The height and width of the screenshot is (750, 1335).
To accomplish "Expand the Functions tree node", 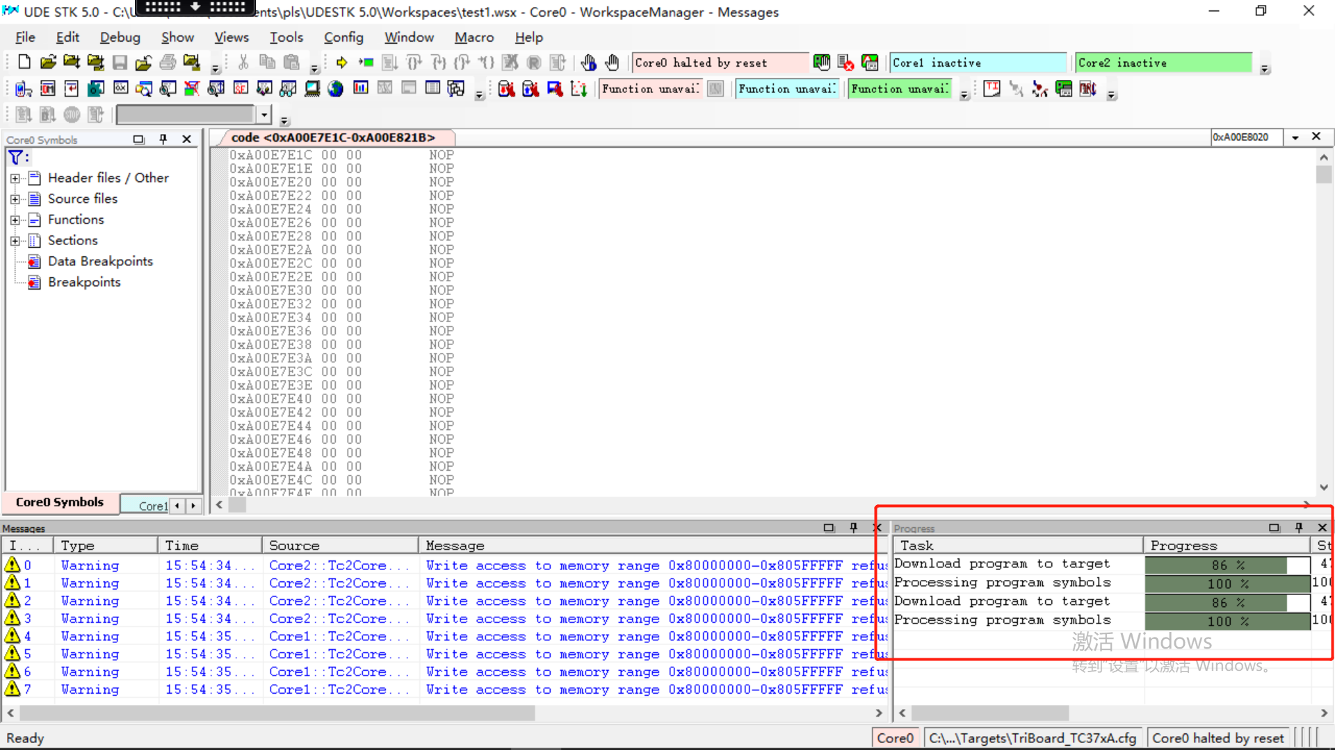I will tap(15, 220).
